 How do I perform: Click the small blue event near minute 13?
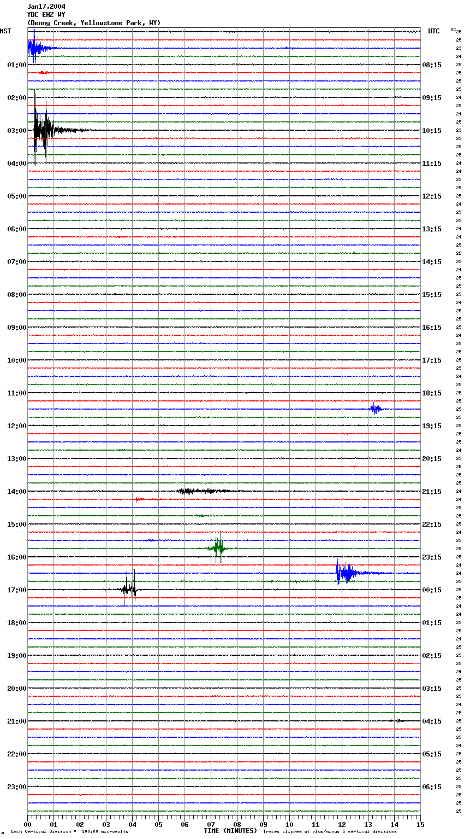pos(375,409)
